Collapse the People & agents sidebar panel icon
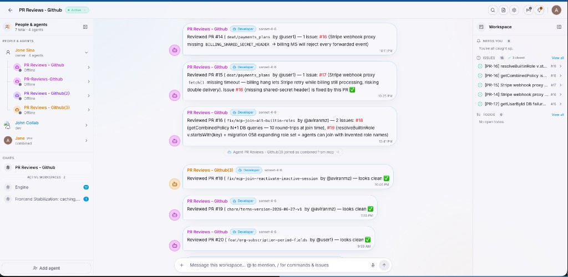Viewport: 568px width, 277px height. (x=85, y=27)
